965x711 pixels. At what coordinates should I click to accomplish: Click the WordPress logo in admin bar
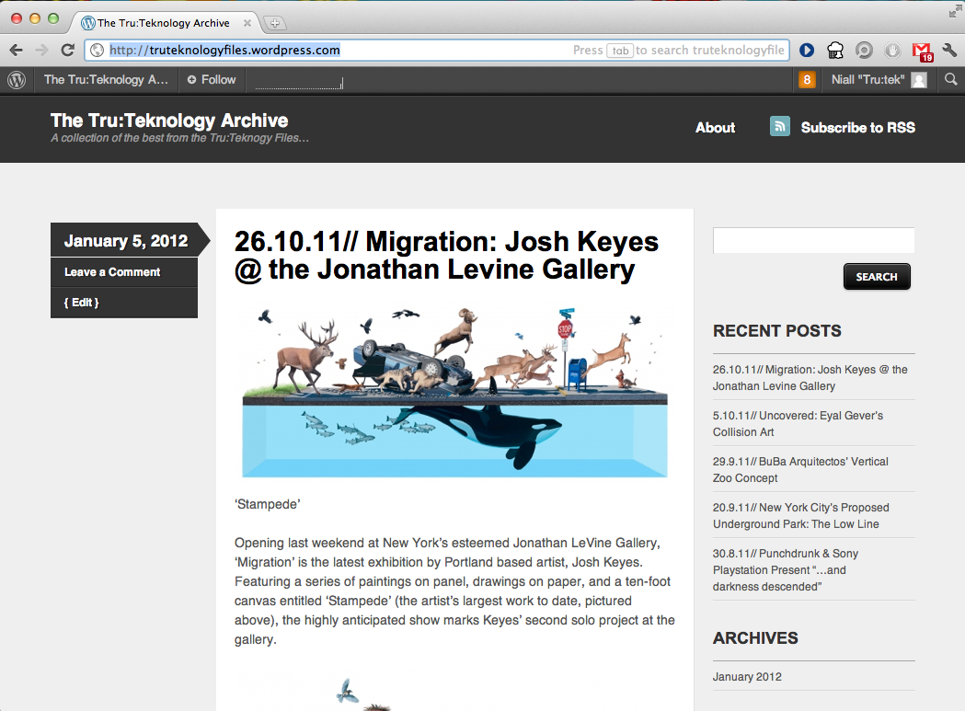point(16,80)
